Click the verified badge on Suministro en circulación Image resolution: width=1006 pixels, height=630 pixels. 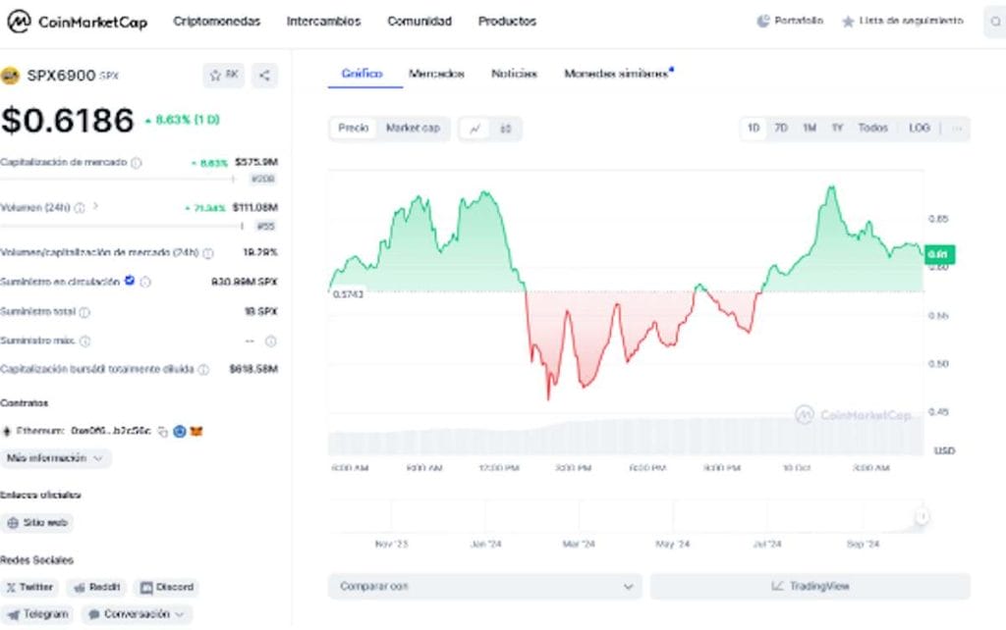(x=130, y=281)
